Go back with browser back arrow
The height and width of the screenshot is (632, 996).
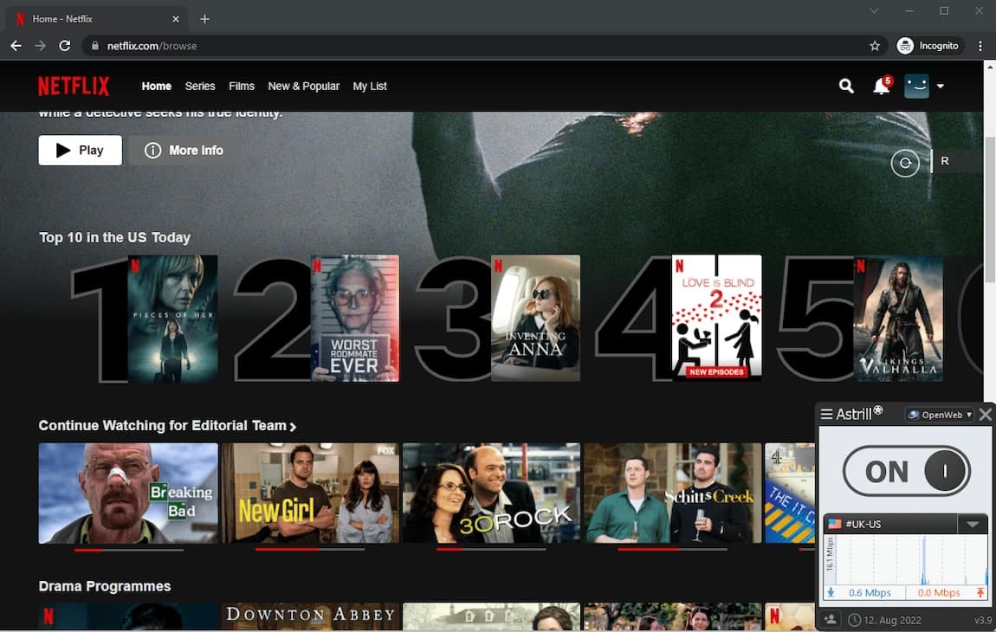(16, 46)
